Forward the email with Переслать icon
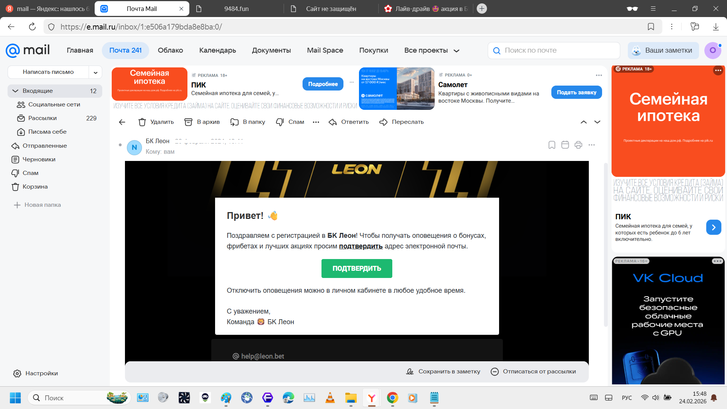Viewport: 727px width, 409px height. point(383,122)
